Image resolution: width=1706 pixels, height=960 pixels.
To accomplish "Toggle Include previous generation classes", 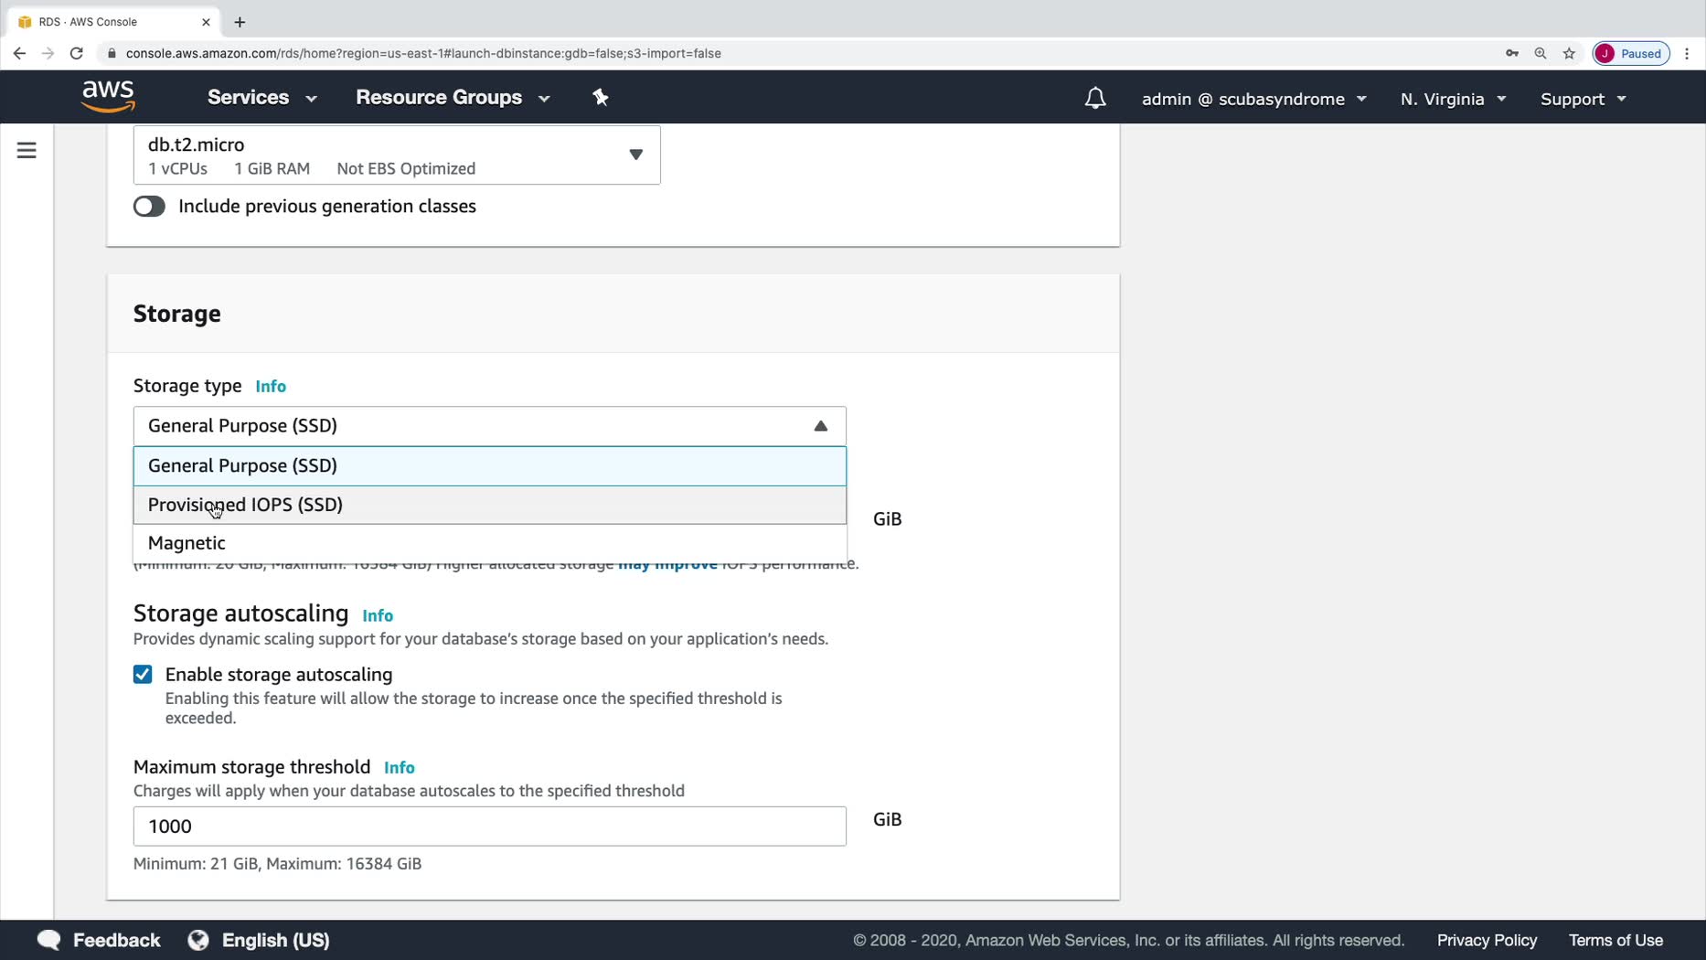I will point(149,207).
